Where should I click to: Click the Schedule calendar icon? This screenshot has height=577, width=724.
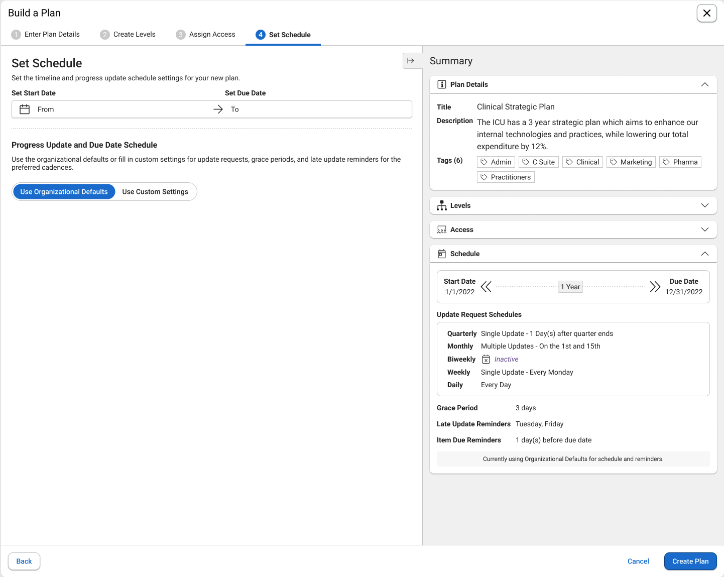click(442, 254)
